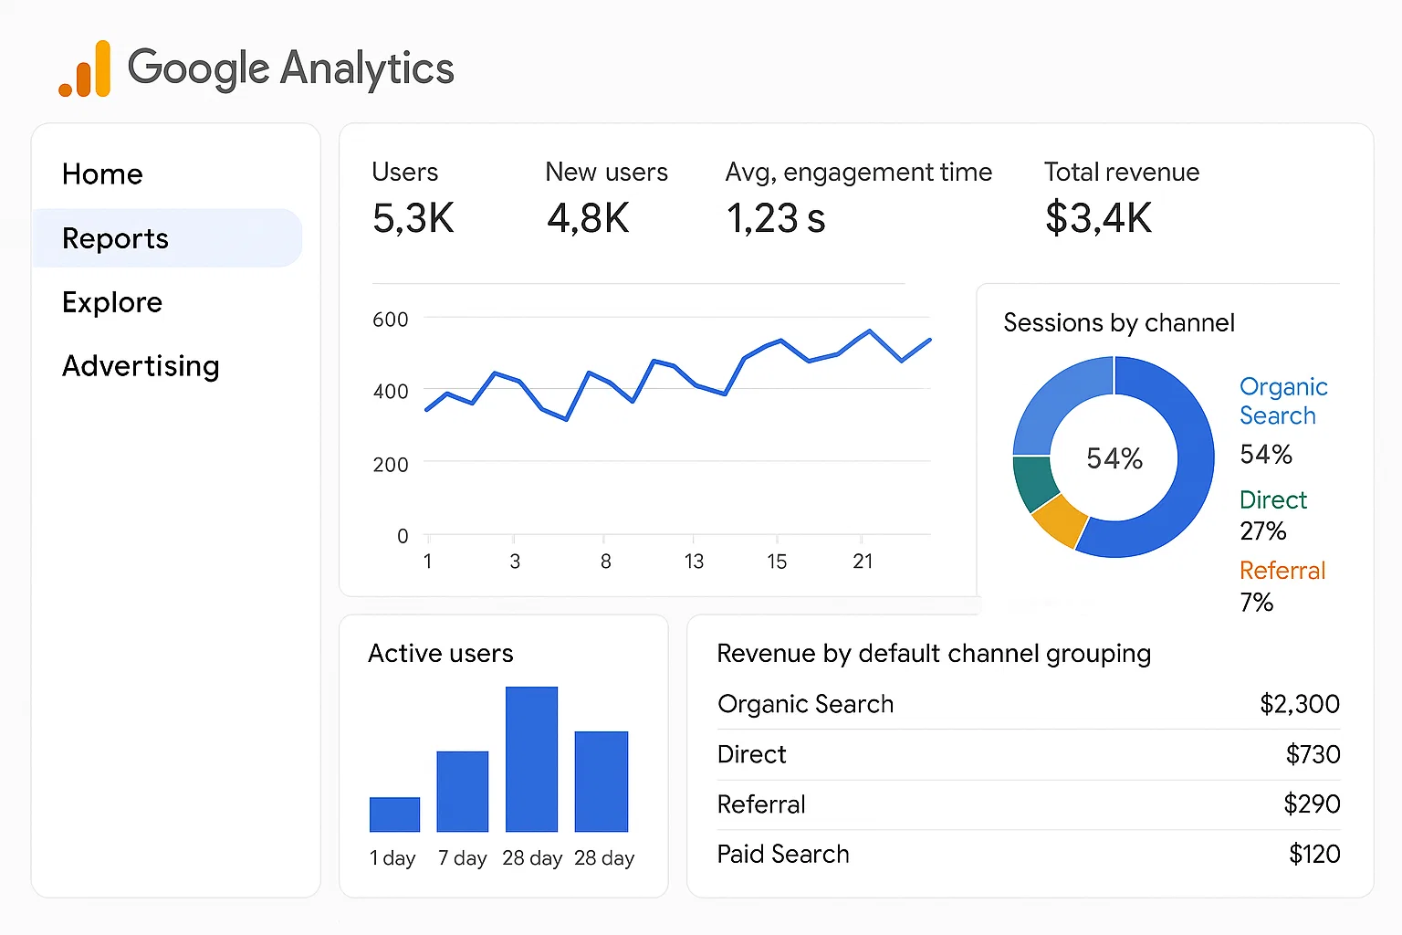Click the tallest active users bar
The height and width of the screenshot is (935, 1402).
coord(531,759)
